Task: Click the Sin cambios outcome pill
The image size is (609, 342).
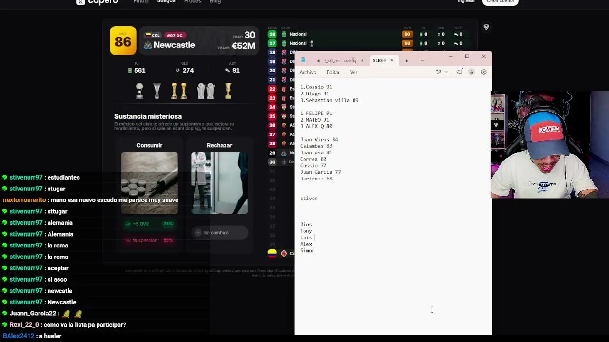Action: pyautogui.click(x=219, y=233)
